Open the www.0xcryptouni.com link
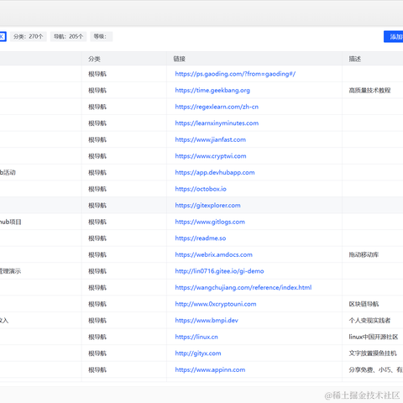The image size is (403, 403). point(216,304)
